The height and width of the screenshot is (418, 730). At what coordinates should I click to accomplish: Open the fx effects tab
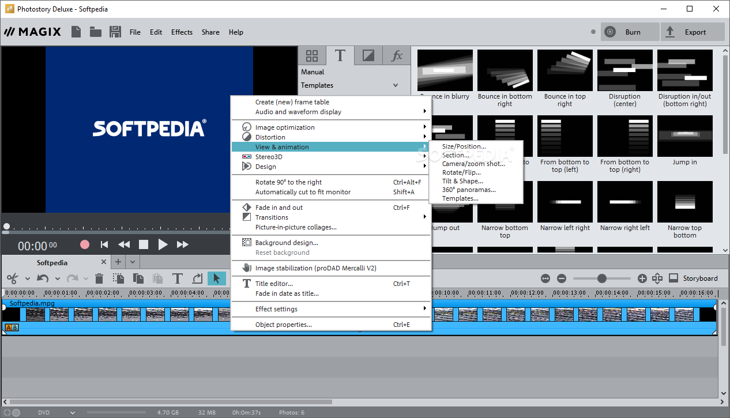pos(397,56)
